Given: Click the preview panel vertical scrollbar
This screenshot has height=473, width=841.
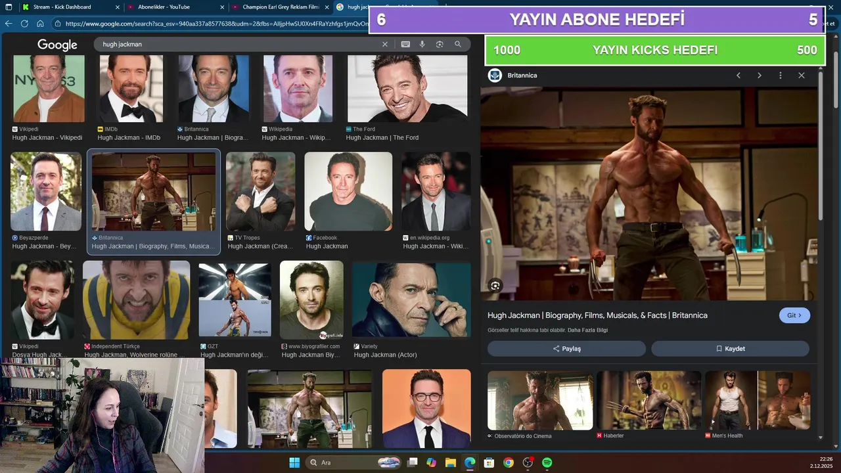Looking at the screenshot, I should pyautogui.click(x=821, y=145).
